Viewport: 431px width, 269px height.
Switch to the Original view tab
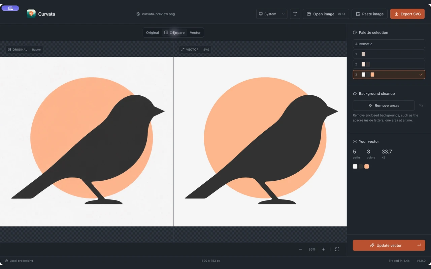pyautogui.click(x=153, y=33)
